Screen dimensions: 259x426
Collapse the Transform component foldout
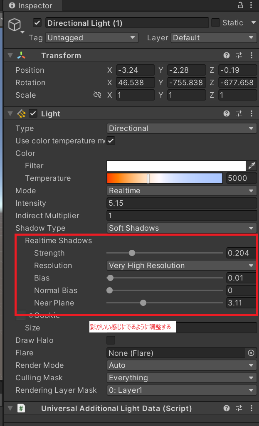pyautogui.click(x=10, y=55)
